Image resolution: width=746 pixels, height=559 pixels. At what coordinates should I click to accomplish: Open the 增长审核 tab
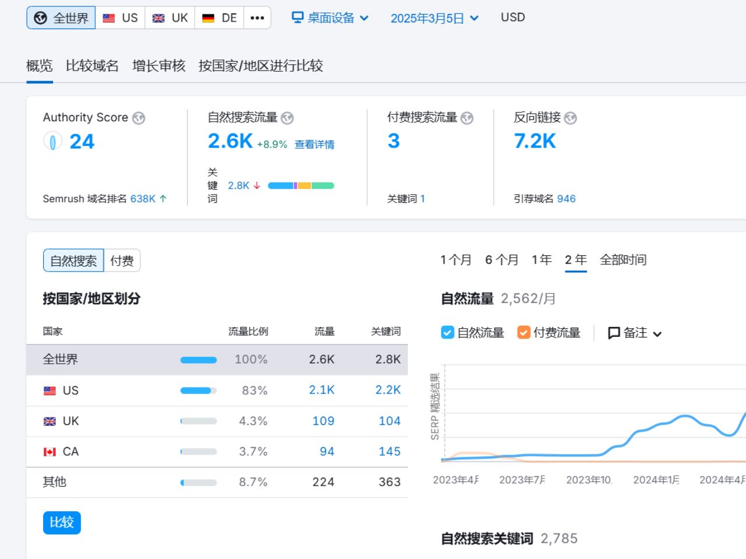click(x=159, y=66)
